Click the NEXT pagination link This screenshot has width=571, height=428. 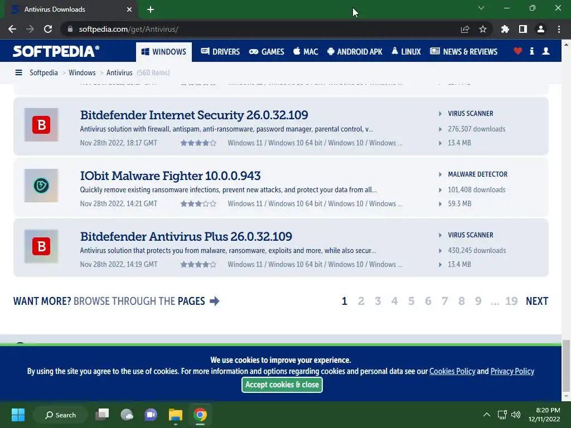click(537, 301)
